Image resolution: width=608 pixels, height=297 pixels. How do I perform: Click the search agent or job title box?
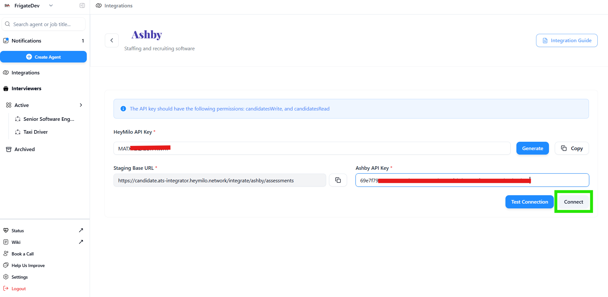[44, 24]
